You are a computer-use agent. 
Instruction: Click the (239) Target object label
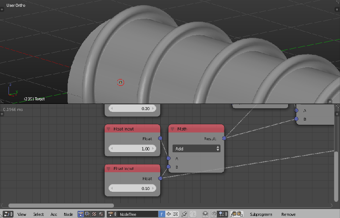pyautogui.click(x=34, y=99)
